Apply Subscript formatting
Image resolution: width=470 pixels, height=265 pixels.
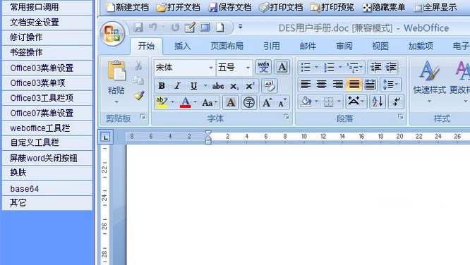coord(234,86)
